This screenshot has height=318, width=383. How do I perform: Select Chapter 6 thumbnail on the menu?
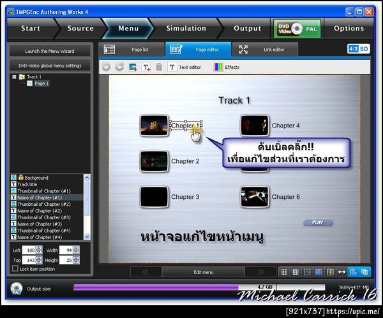click(x=255, y=197)
